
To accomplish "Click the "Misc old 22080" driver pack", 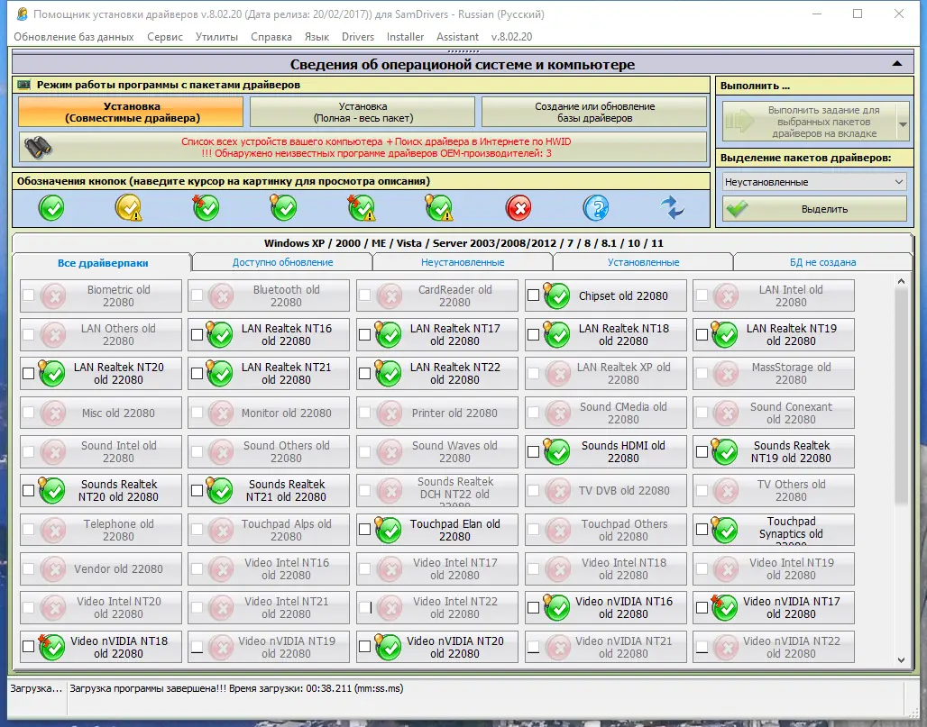I will point(100,413).
